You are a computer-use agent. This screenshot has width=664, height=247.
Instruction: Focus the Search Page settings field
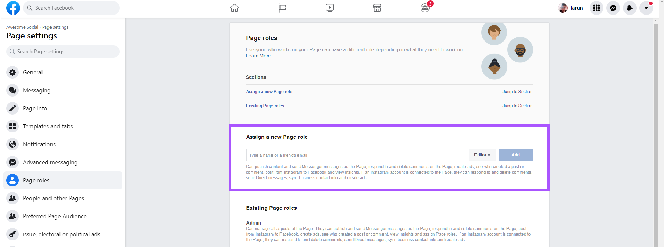pyautogui.click(x=63, y=52)
